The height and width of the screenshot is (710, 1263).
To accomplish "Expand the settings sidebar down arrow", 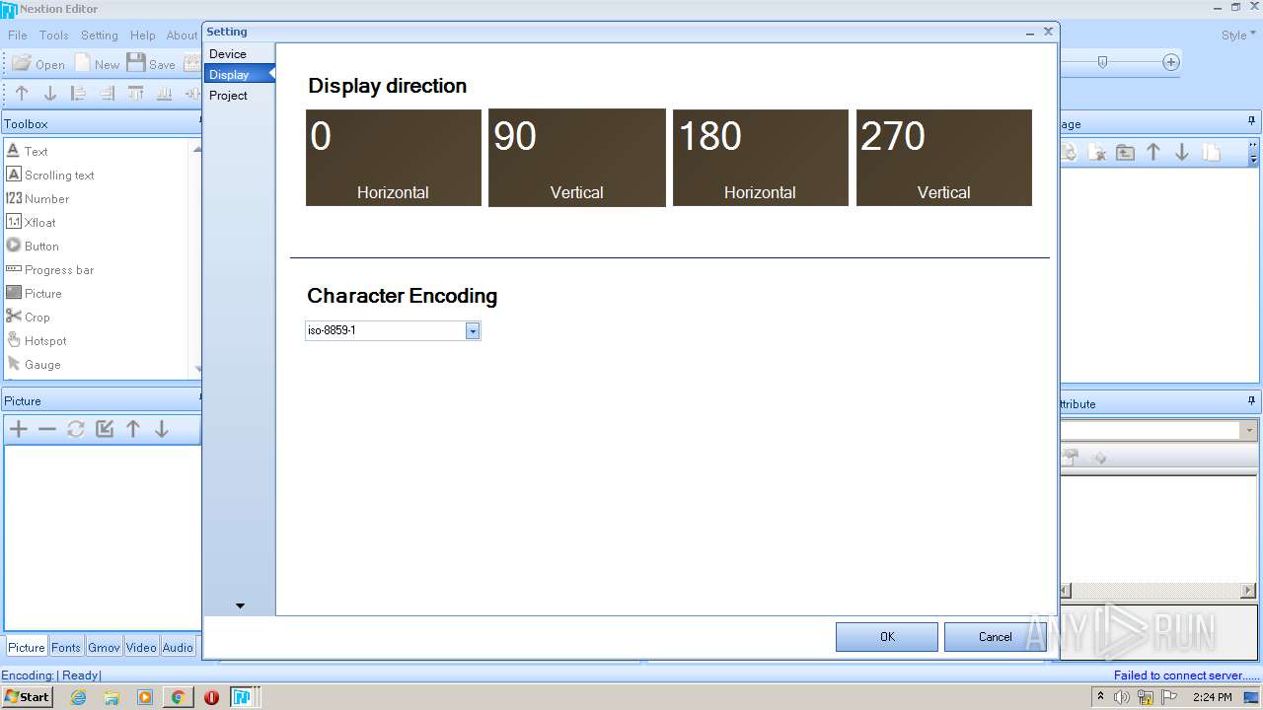I will click(x=240, y=605).
